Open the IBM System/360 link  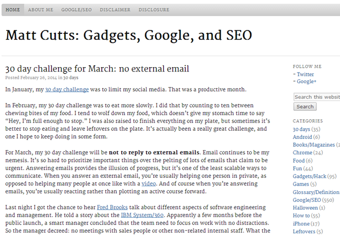click(142, 215)
